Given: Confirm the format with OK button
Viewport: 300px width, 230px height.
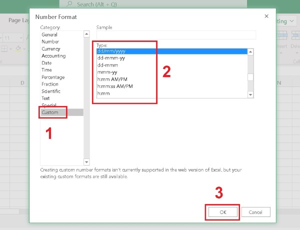Looking at the screenshot, I should [x=222, y=212].
